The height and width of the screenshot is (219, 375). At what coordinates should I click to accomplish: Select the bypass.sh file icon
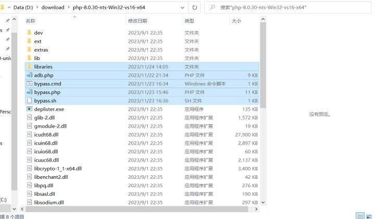(29, 101)
